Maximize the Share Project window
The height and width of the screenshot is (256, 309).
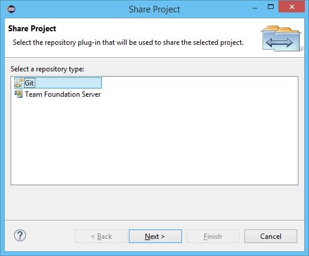pos(271,6)
